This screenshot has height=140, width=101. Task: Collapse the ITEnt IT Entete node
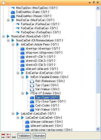(x=23, y=93)
